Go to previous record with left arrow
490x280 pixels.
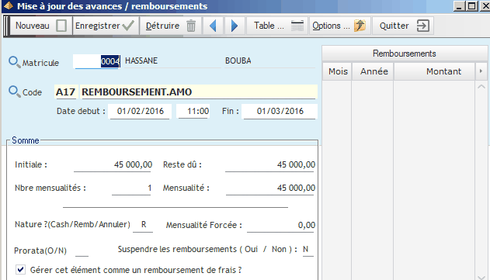click(x=213, y=26)
